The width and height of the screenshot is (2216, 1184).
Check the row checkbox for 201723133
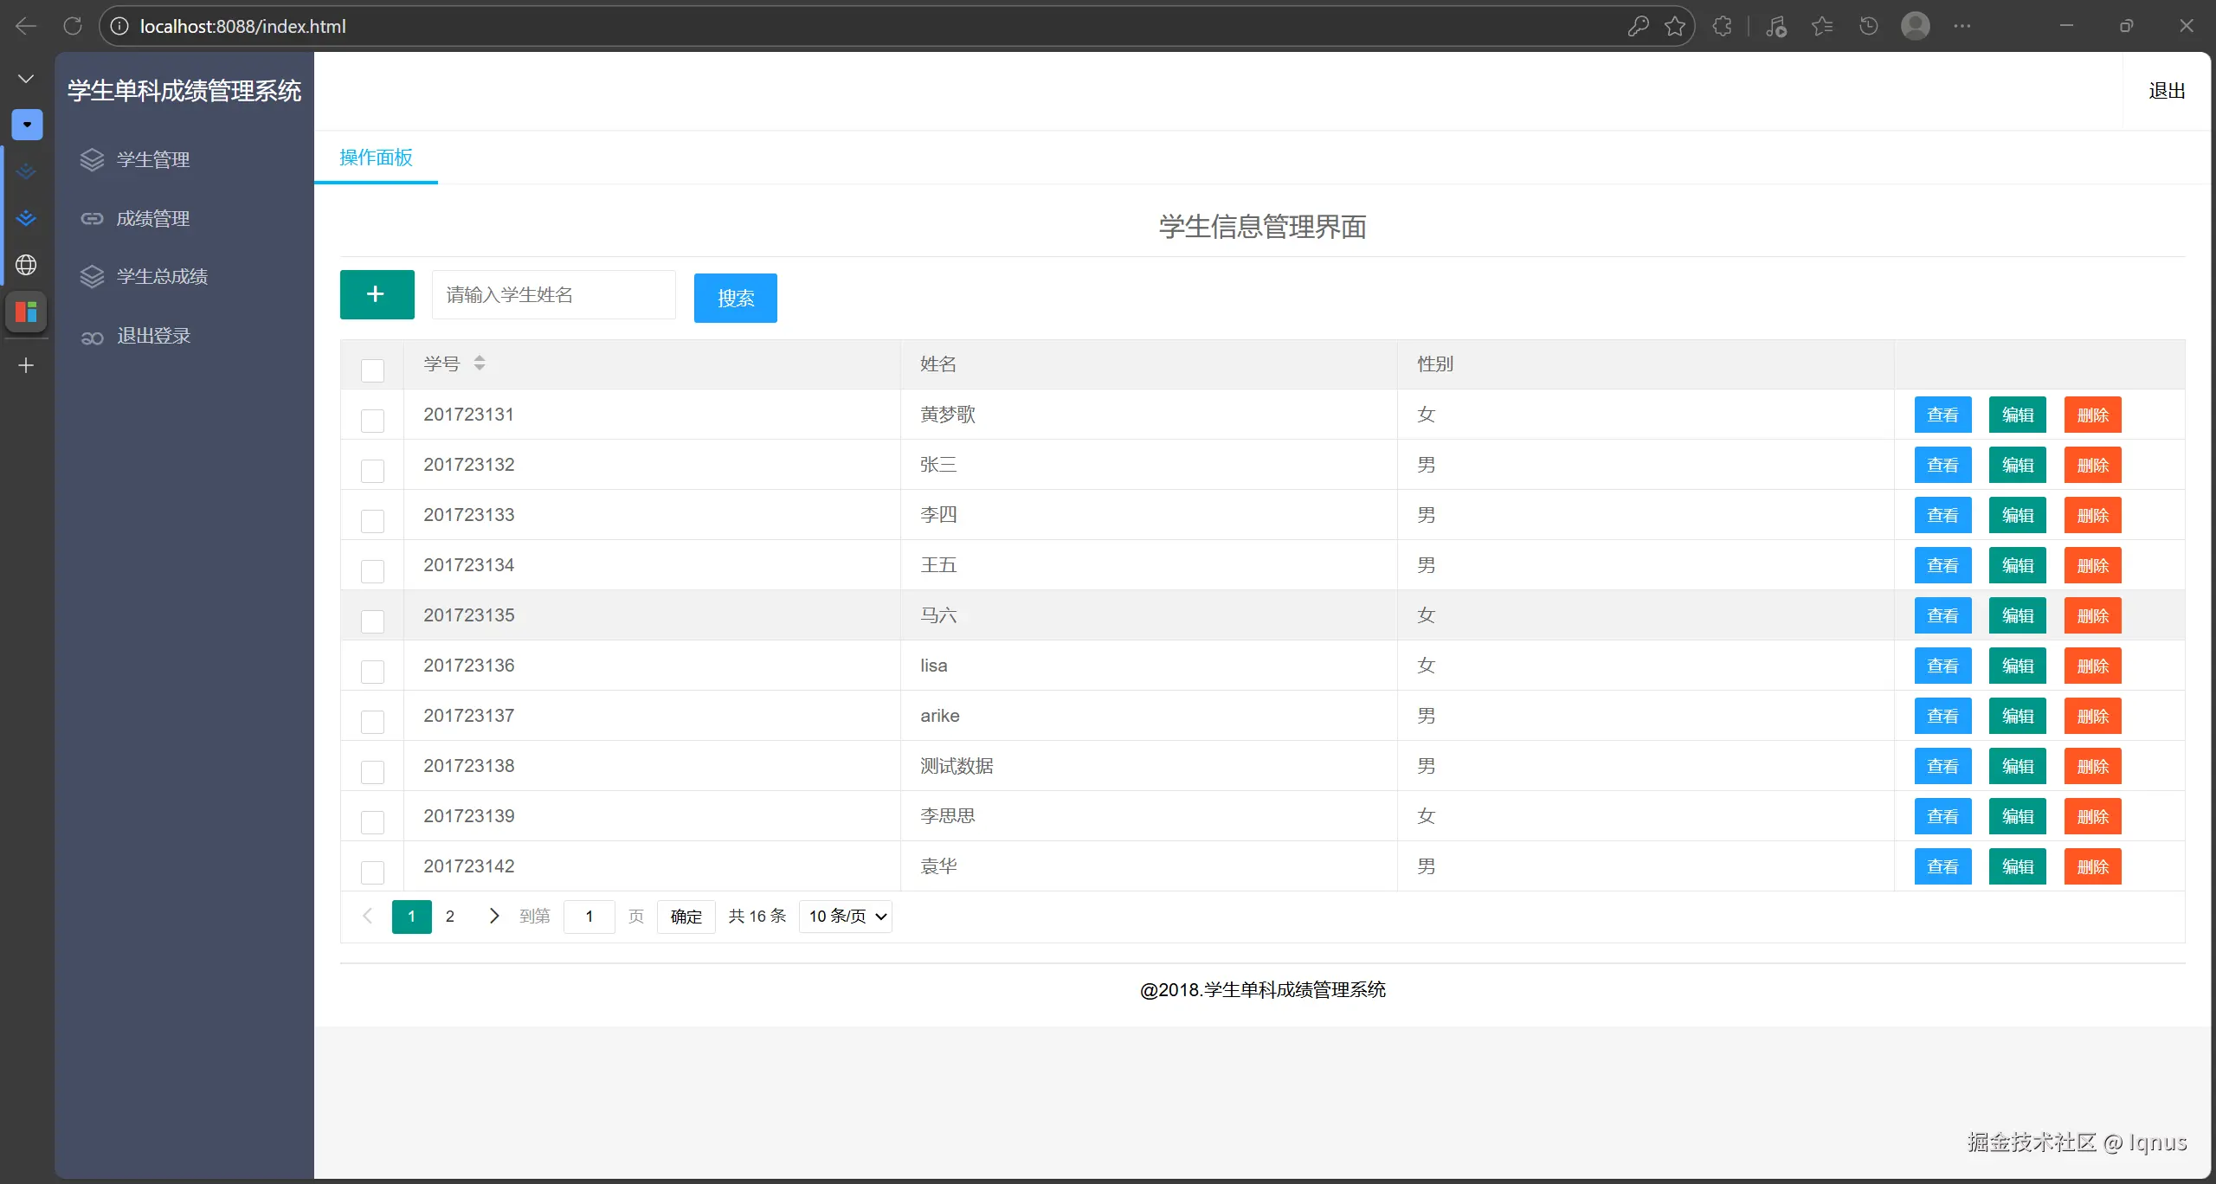point(372,521)
